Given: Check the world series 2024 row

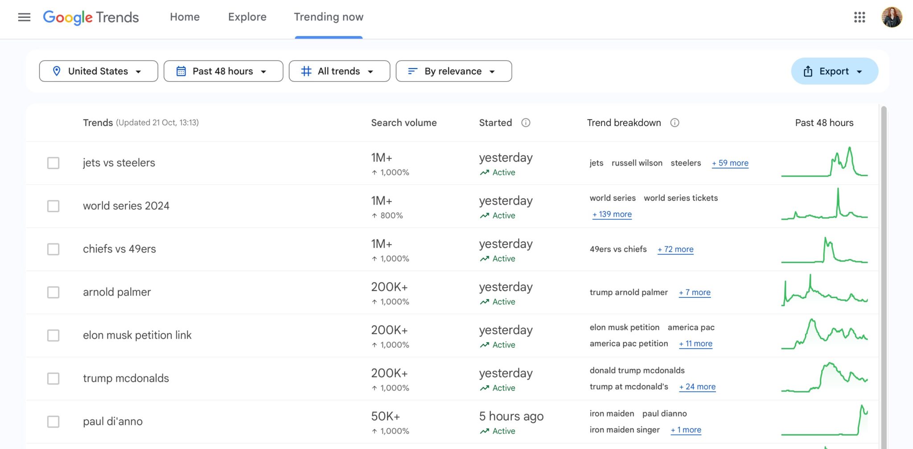Looking at the screenshot, I should click(53, 206).
